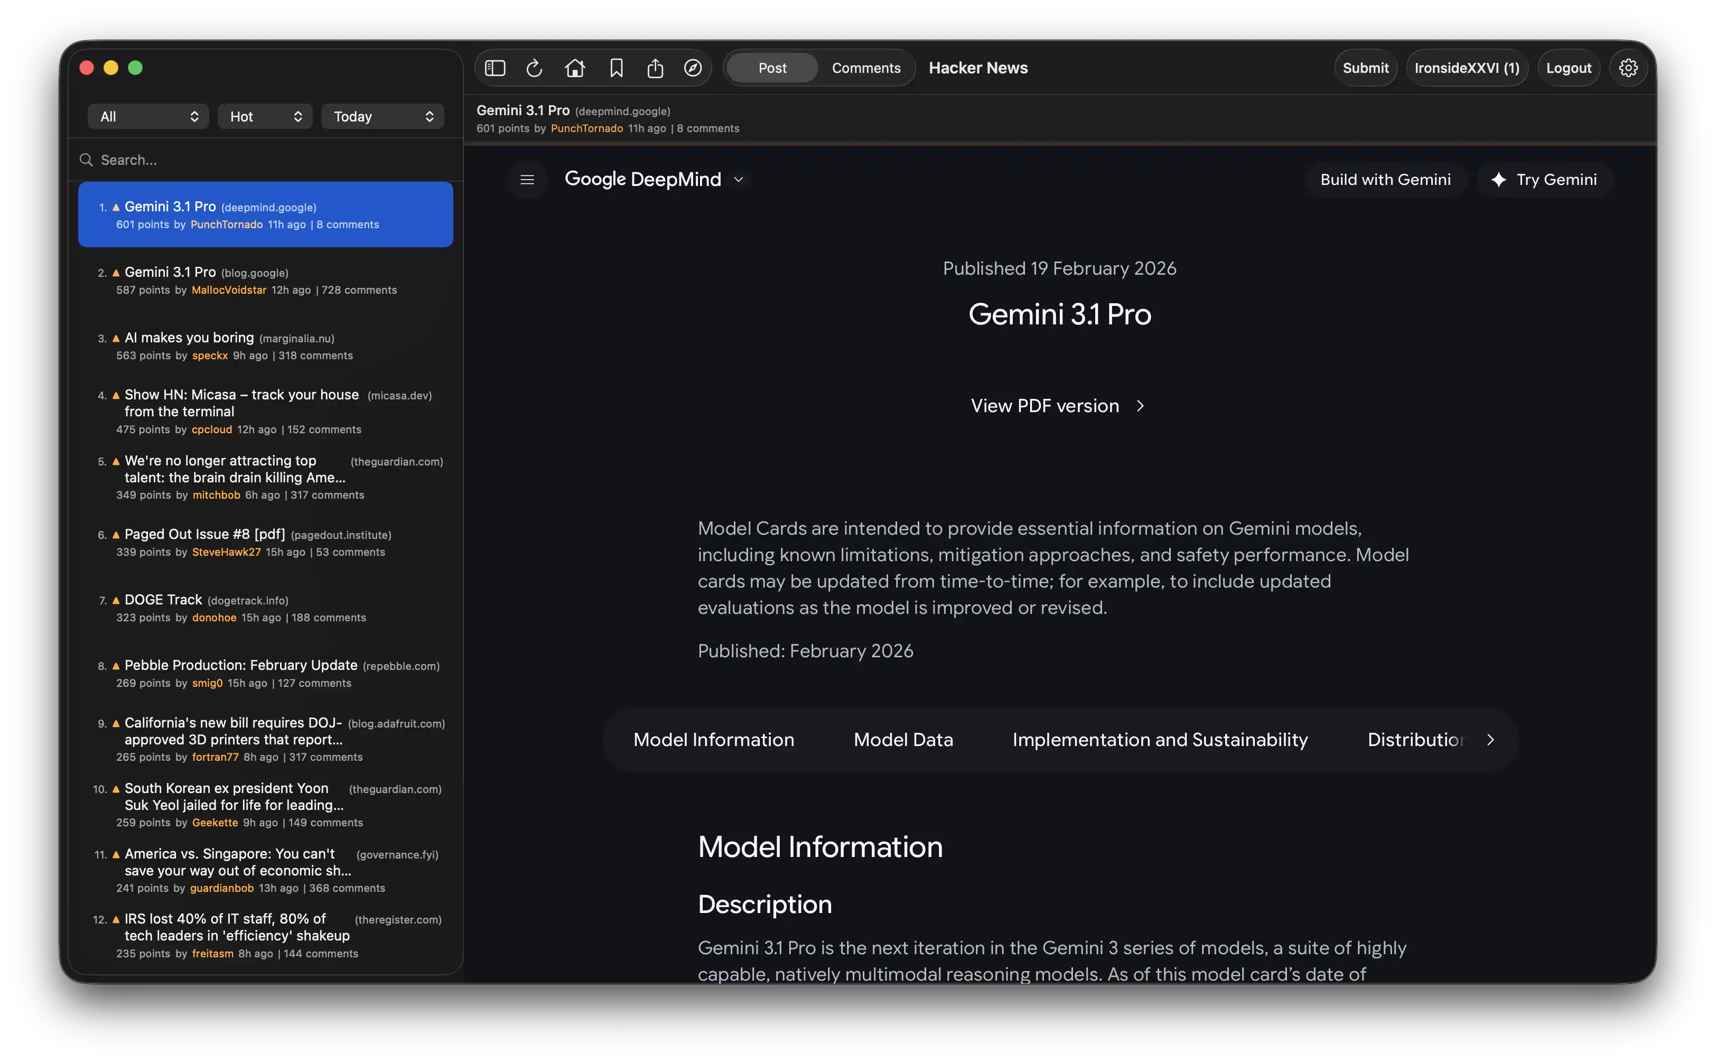Viewport: 1716px width, 1062px height.
Task: Open DeepMind page hamburger menu
Action: click(x=527, y=180)
